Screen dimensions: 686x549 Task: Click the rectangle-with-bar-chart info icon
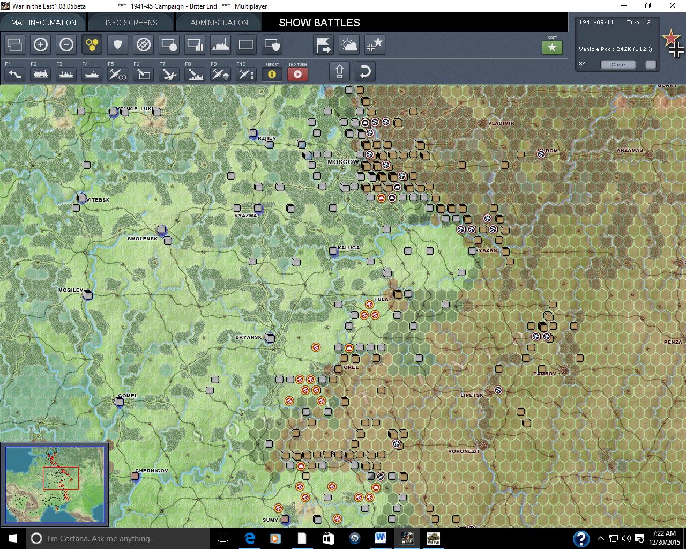pos(195,44)
